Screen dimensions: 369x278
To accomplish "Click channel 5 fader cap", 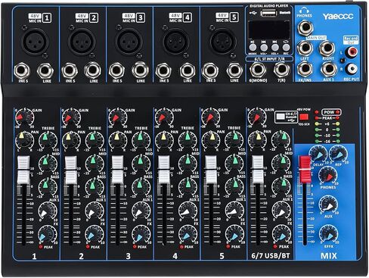I will (211, 170).
